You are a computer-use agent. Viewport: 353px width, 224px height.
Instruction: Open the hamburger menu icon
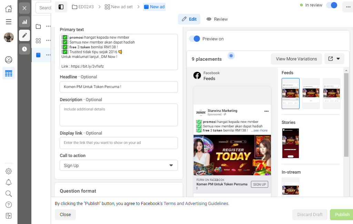9,22
